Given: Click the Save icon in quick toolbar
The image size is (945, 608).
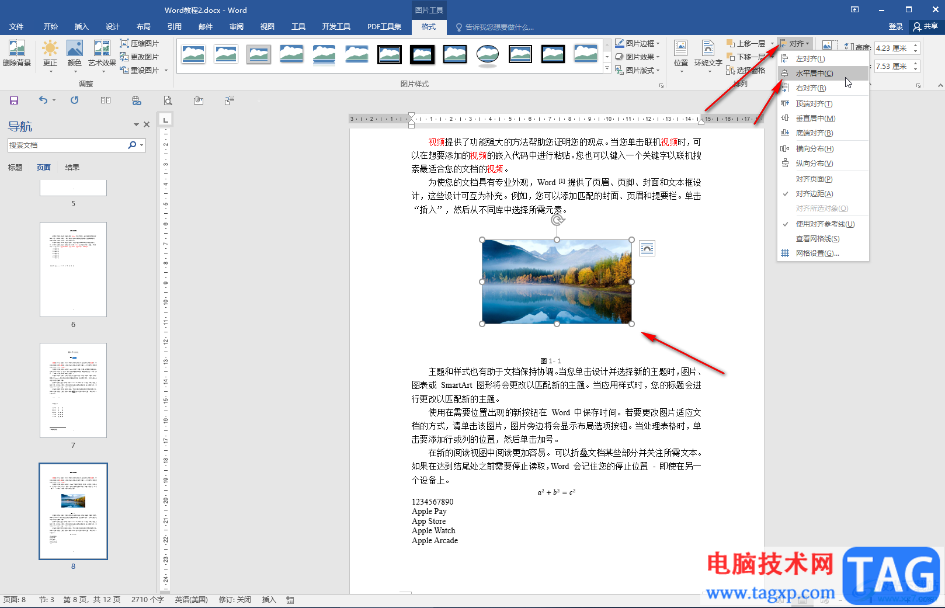Looking at the screenshot, I should [14, 100].
